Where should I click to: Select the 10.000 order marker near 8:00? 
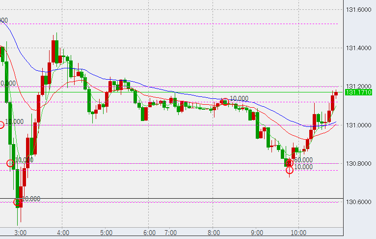click(x=225, y=101)
